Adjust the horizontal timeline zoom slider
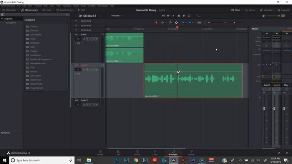 tap(235, 22)
